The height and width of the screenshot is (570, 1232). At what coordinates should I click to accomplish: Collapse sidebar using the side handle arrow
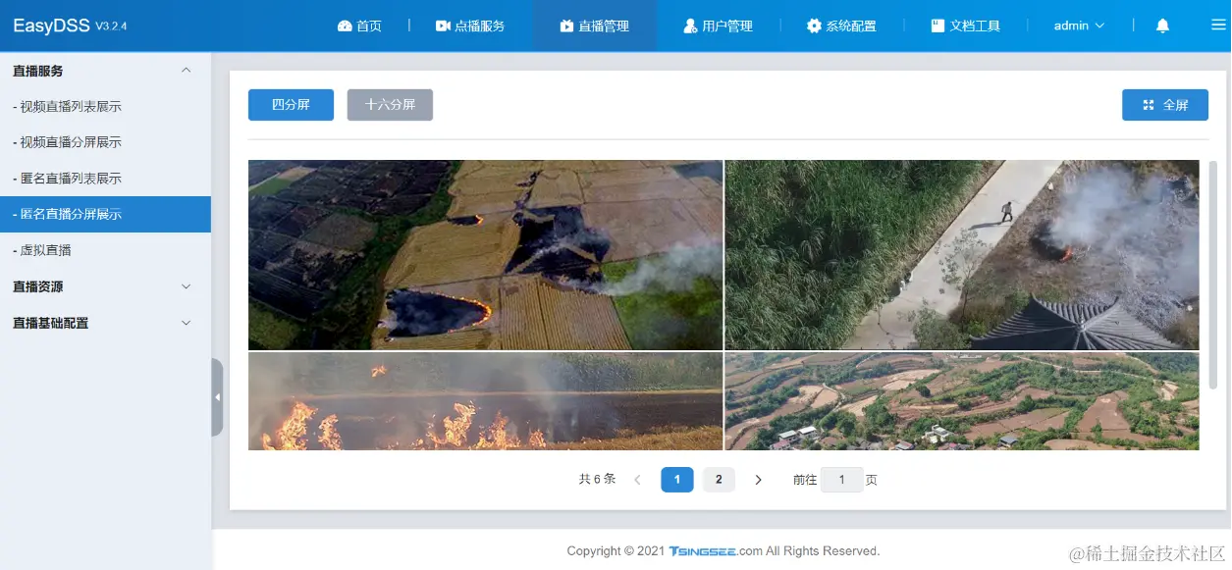(x=217, y=397)
